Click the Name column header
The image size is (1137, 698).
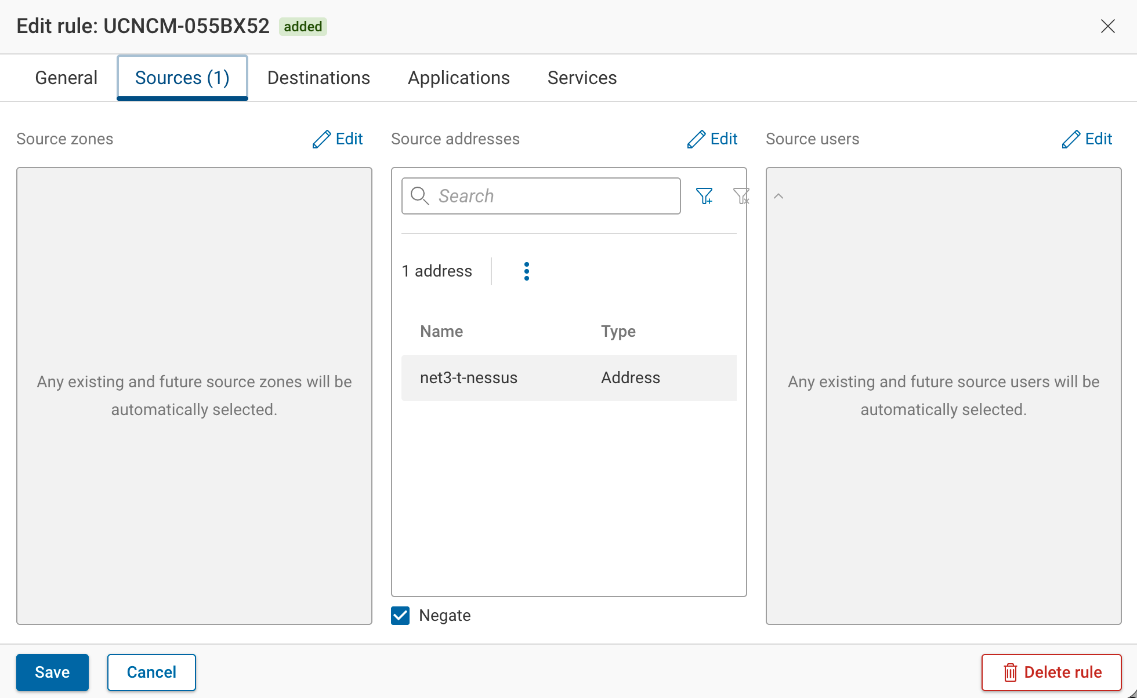click(441, 332)
